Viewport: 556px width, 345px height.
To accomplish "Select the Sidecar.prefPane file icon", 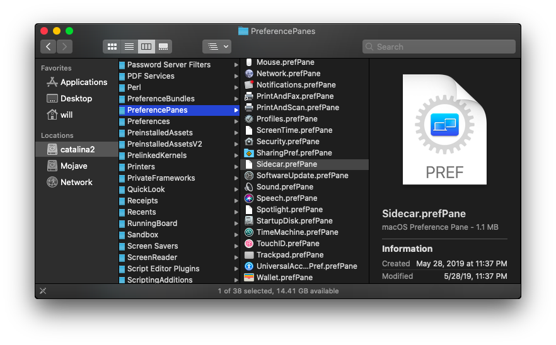I will click(249, 164).
